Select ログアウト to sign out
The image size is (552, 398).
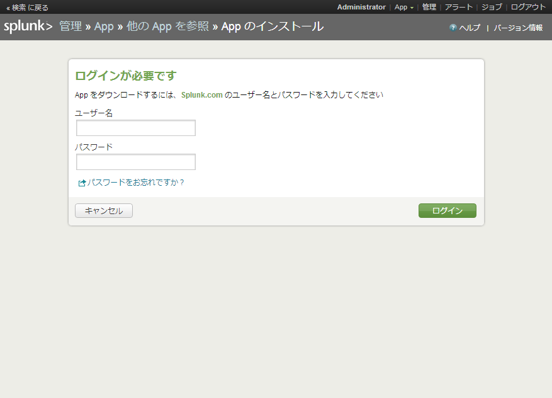[x=528, y=7]
